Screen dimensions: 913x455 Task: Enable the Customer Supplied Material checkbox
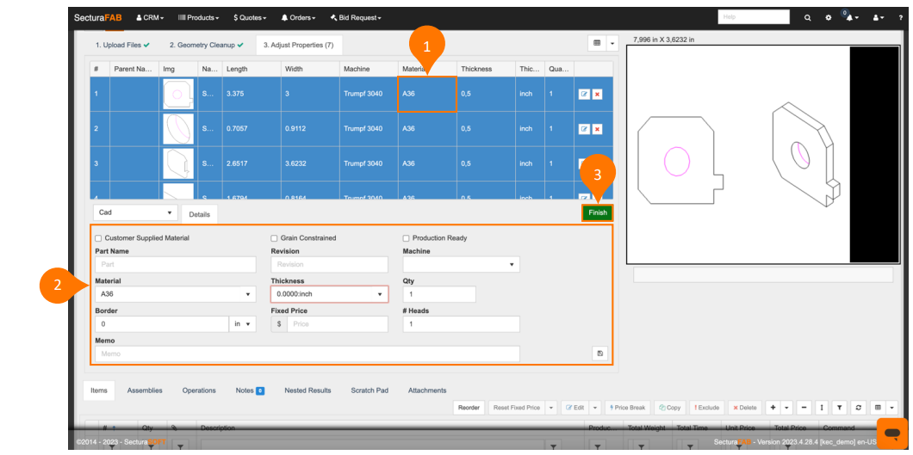tap(98, 238)
